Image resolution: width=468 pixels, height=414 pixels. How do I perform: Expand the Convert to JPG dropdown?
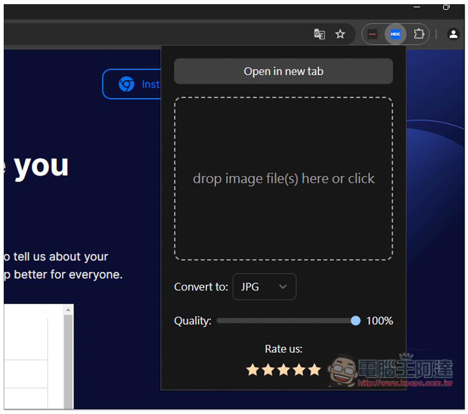click(x=264, y=287)
